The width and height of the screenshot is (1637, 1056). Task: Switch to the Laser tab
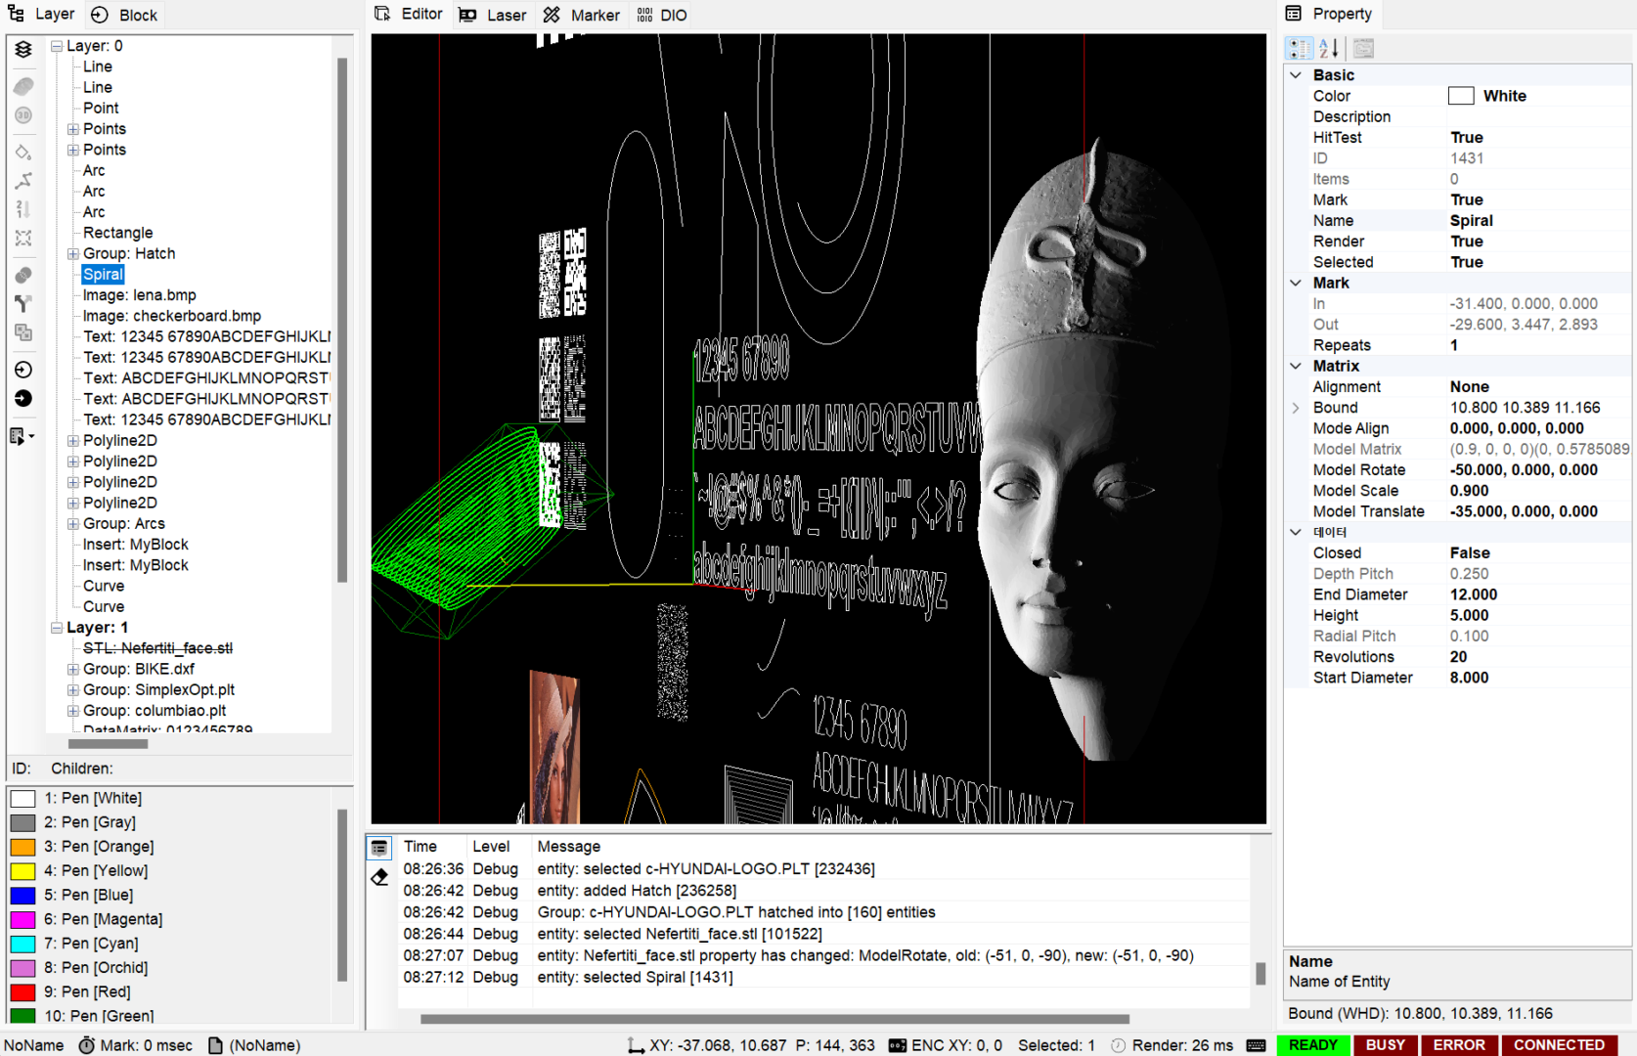click(x=493, y=15)
